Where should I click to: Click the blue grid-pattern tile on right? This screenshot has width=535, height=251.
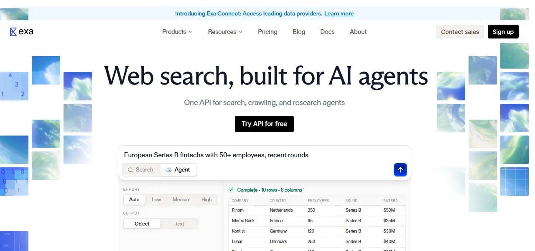[515, 182]
